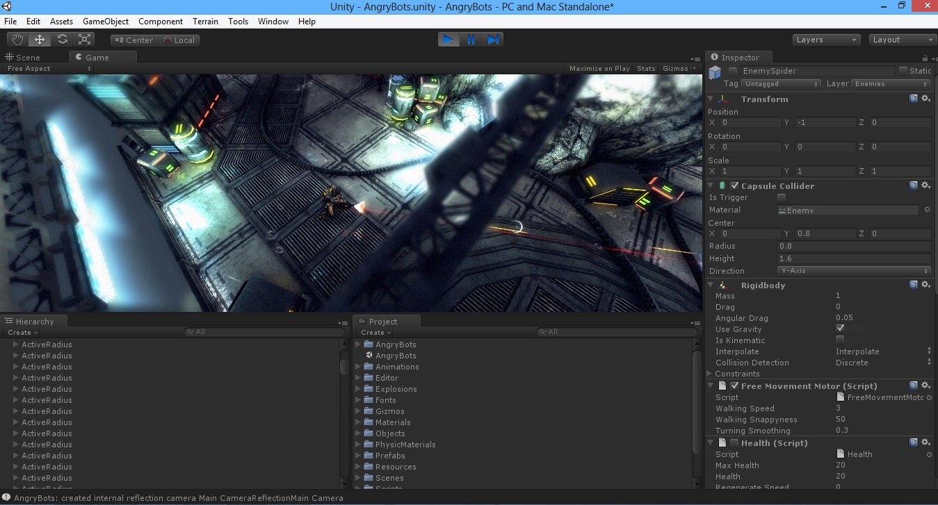The height and width of the screenshot is (505, 938).
Task: Select the Hand tool in the toolbar
Action: coord(17,39)
